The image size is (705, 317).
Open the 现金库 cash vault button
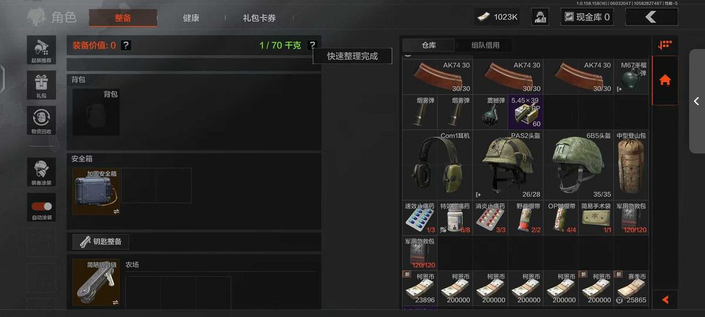(587, 17)
